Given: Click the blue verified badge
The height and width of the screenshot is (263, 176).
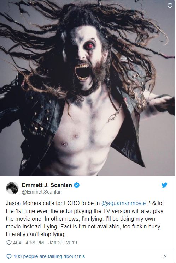Looking at the screenshot, I should tap(77, 185).
